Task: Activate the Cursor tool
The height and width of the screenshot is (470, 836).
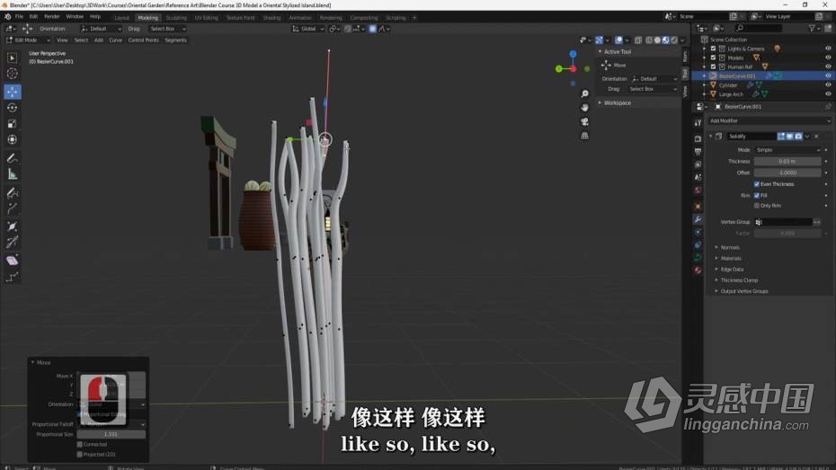Action: (x=13, y=74)
